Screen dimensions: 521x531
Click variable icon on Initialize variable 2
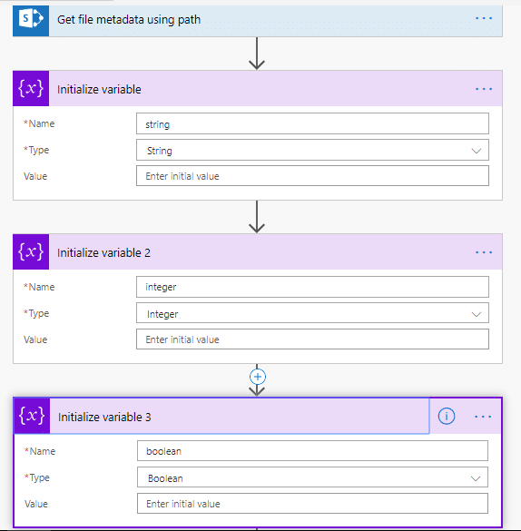click(x=31, y=251)
